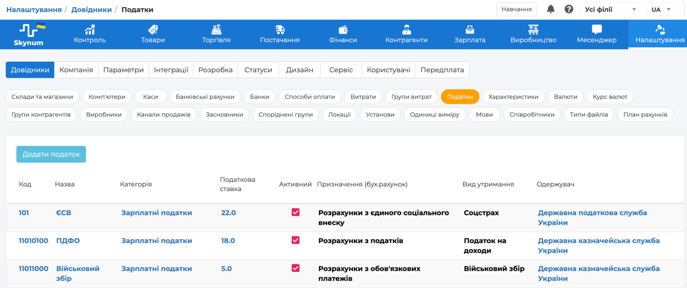Viewport: 687px width, 288px height.
Task: Open the help question mark icon
Action: (x=569, y=9)
